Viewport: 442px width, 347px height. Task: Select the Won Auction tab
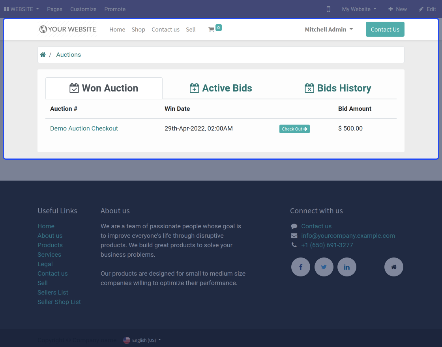coord(104,88)
